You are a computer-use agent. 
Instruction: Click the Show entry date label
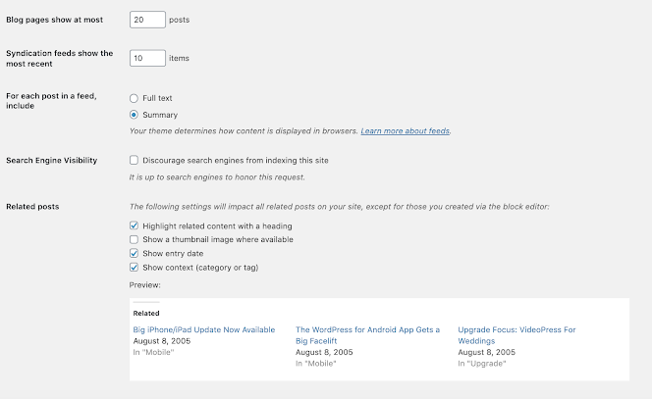[x=173, y=254]
